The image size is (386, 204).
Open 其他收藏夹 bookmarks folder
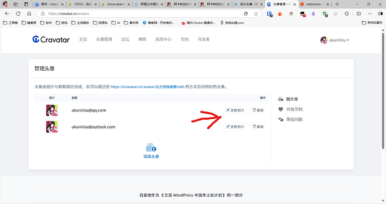[x=372, y=23]
